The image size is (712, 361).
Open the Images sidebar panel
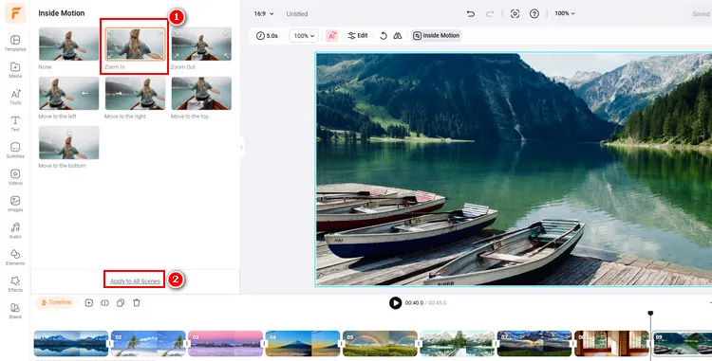pos(15,204)
